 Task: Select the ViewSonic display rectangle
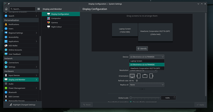(155, 32)
